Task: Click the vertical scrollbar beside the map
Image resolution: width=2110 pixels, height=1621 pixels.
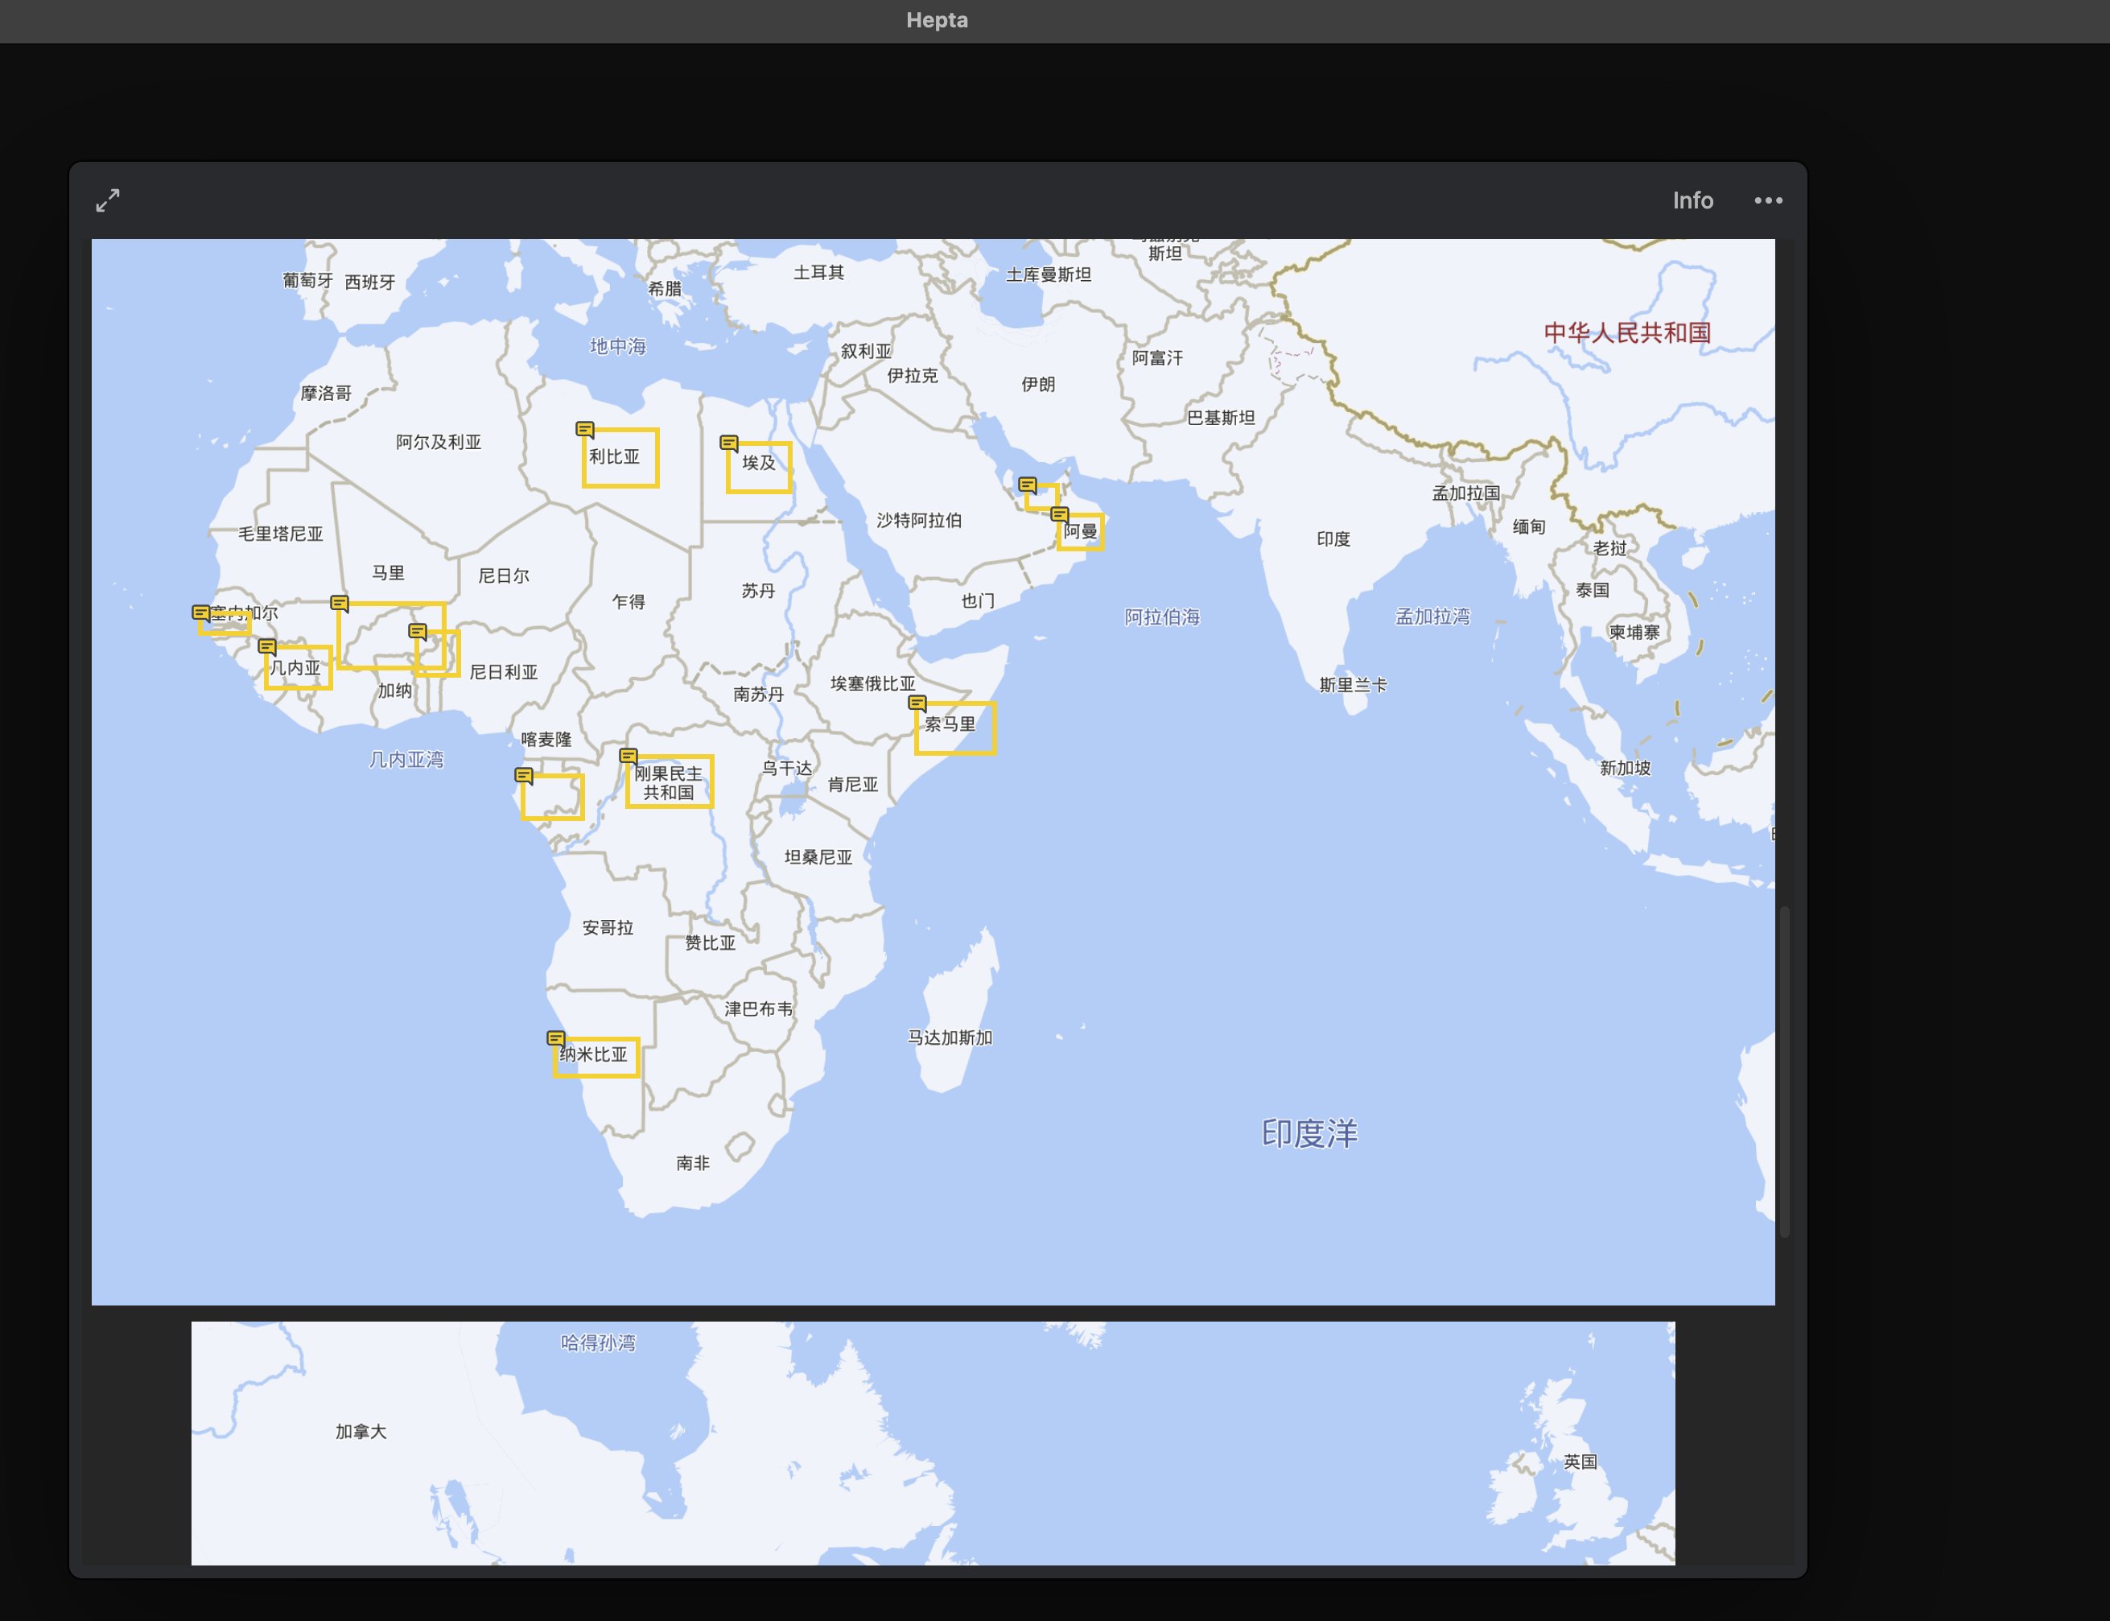Action: (1785, 1071)
